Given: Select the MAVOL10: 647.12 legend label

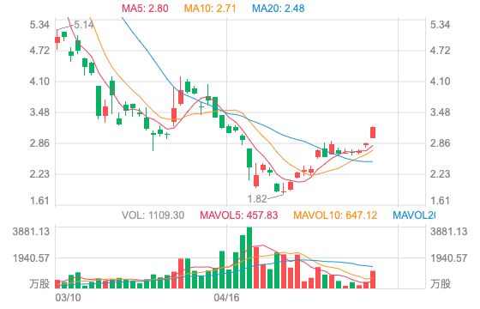Looking at the screenshot, I should click(x=335, y=215).
